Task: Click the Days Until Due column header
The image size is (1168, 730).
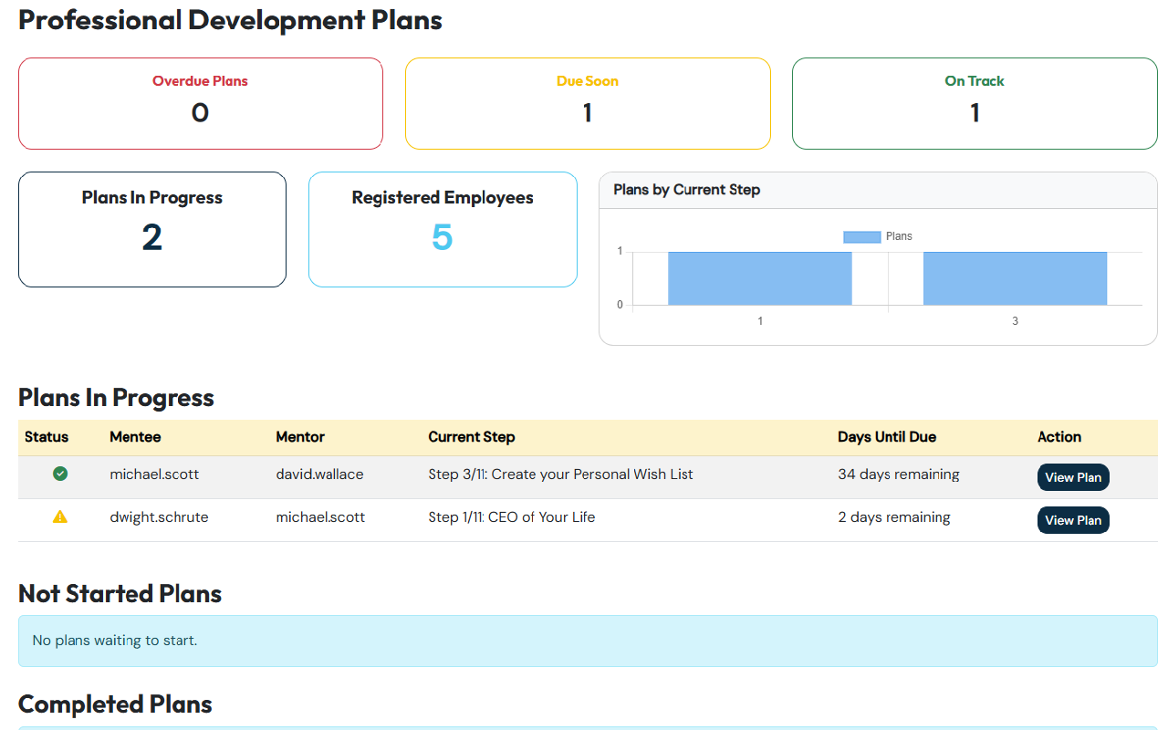Action: [x=886, y=437]
